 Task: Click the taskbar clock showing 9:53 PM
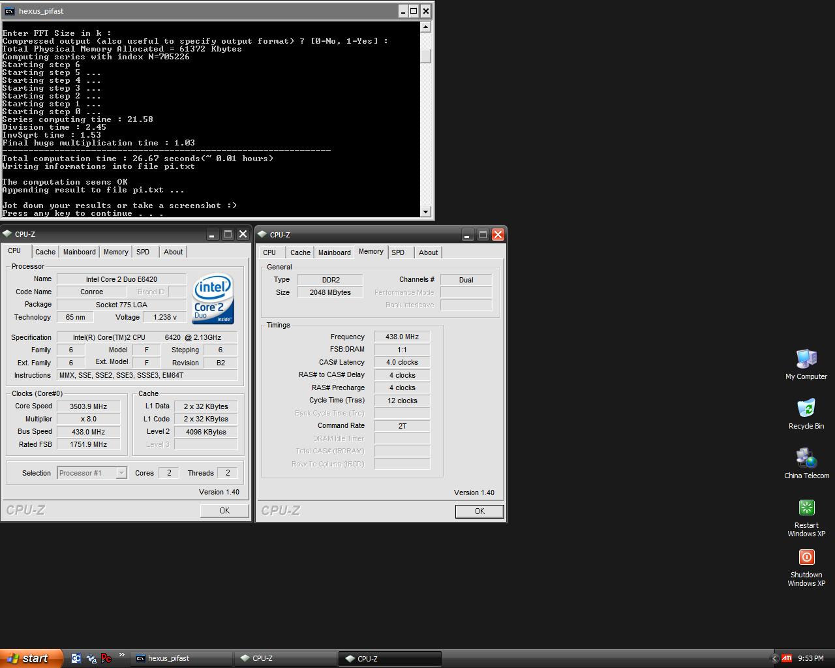[811, 658]
